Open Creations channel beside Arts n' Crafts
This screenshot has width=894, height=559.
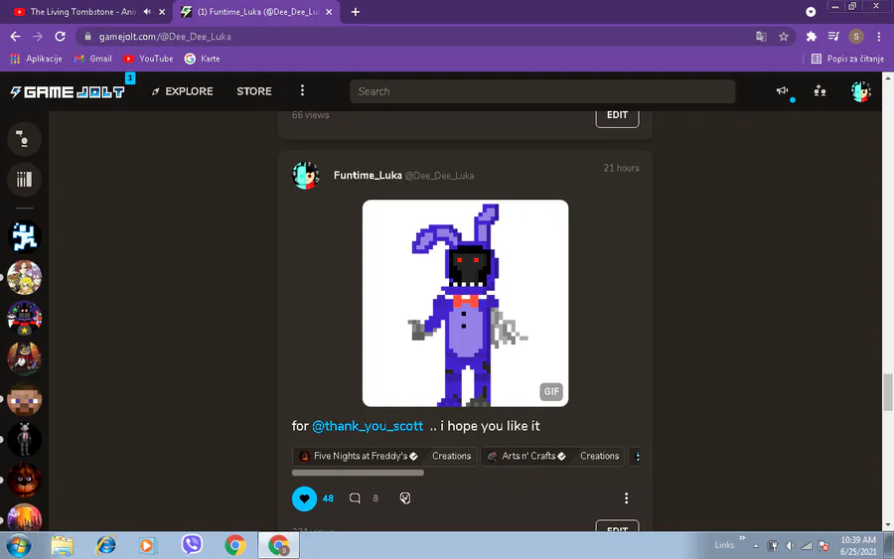pyautogui.click(x=599, y=456)
